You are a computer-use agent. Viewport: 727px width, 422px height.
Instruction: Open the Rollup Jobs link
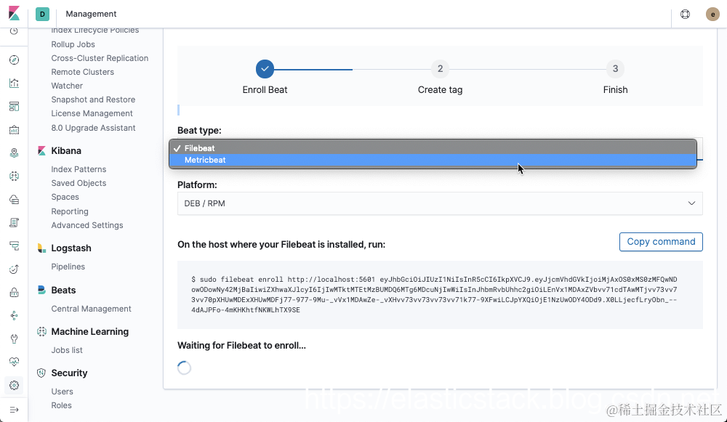[73, 44]
